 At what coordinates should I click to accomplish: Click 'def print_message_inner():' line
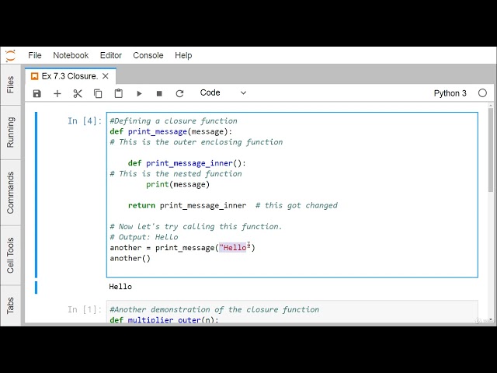[187, 163]
